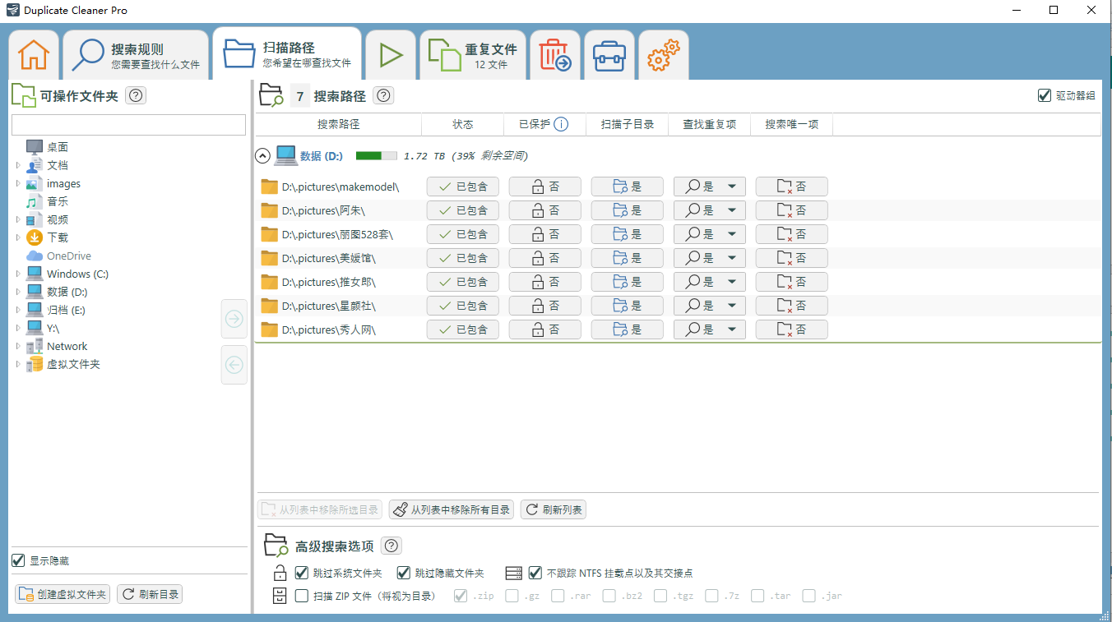
Task: Collapse the 数据 (D:) drive group
Action: click(262, 155)
